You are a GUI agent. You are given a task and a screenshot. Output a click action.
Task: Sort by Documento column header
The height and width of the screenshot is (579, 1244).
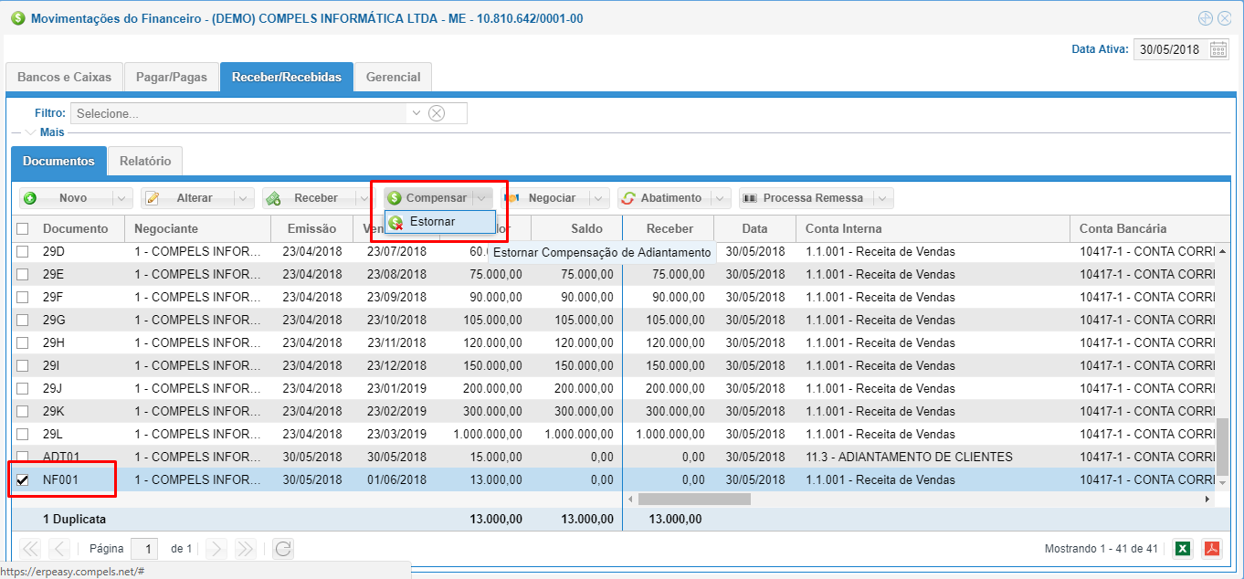79,229
